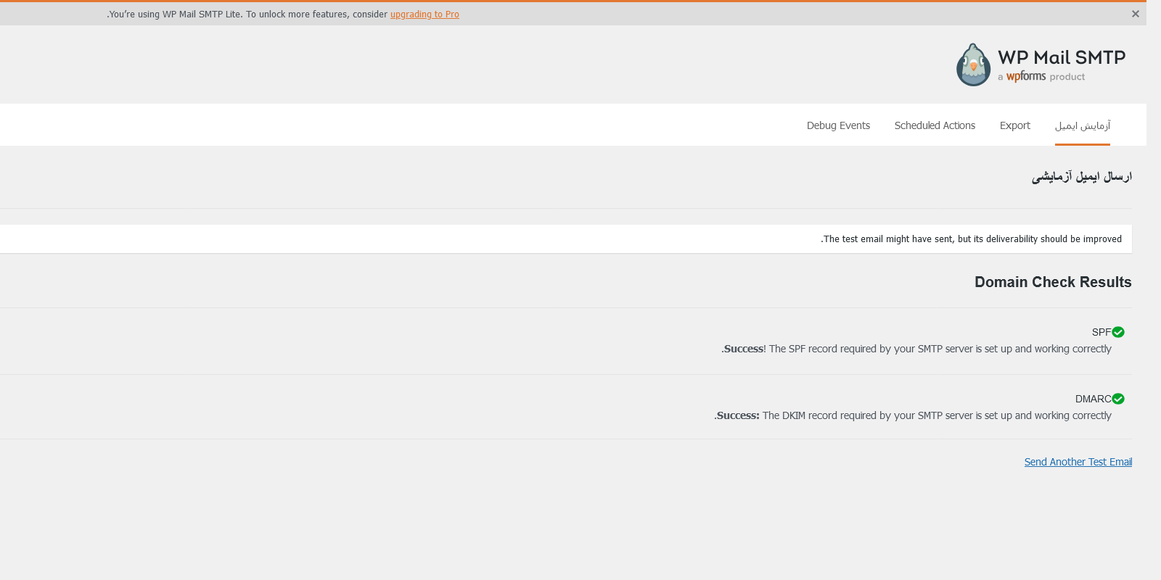Select the DMARC label text
This screenshot has height=580, width=1161.
point(1094,399)
